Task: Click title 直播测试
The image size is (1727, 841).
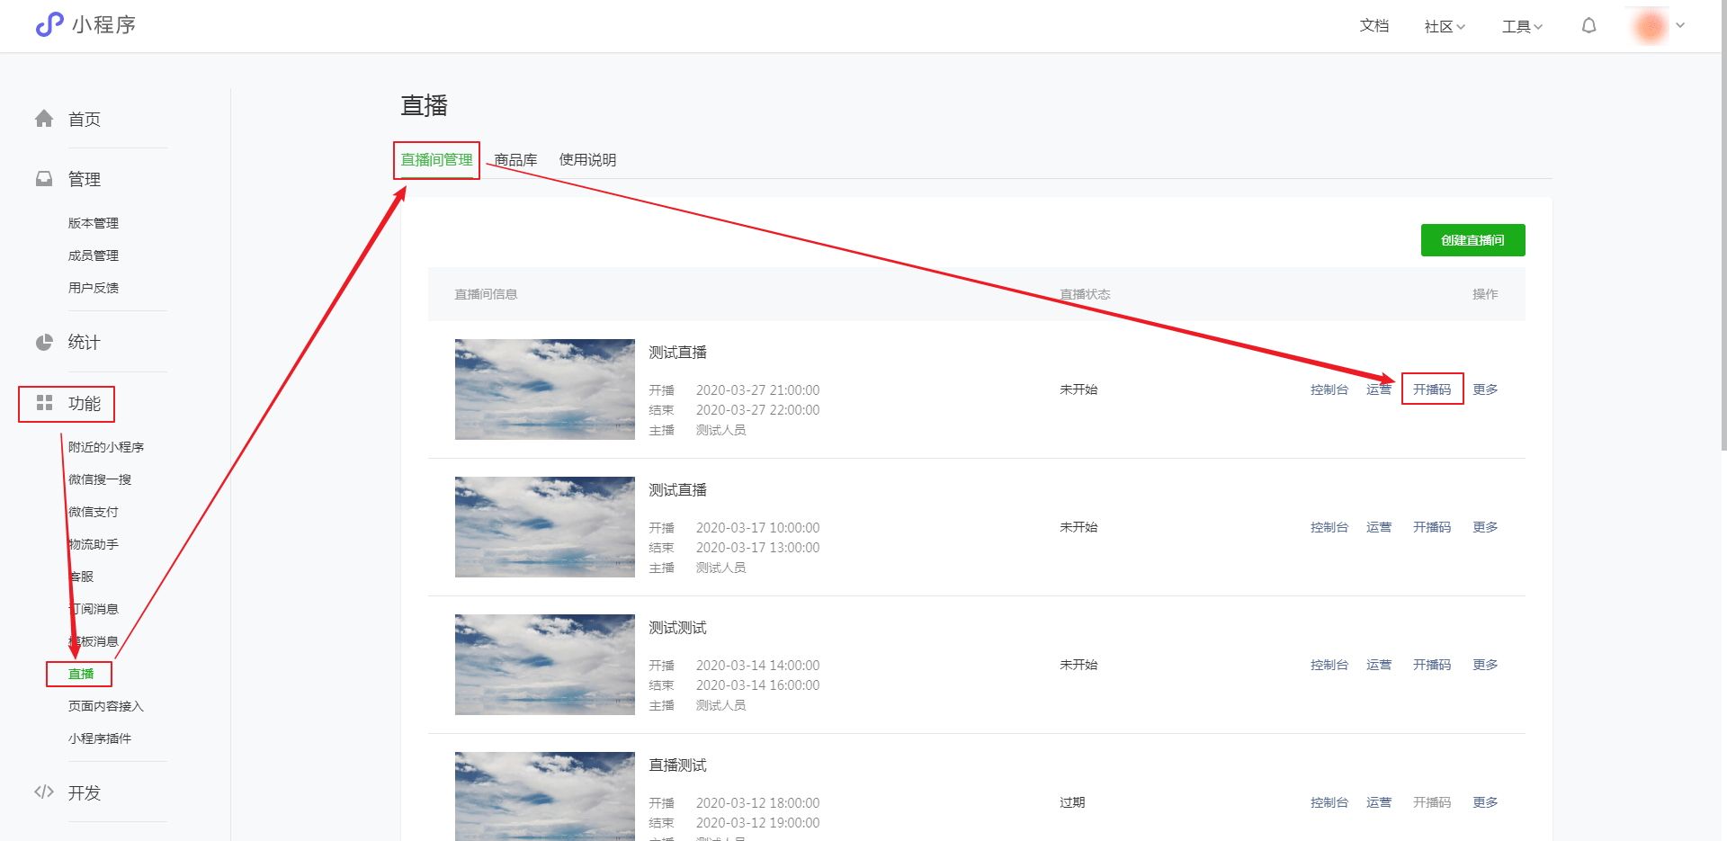Action: pyautogui.click(x=678, y=765)
